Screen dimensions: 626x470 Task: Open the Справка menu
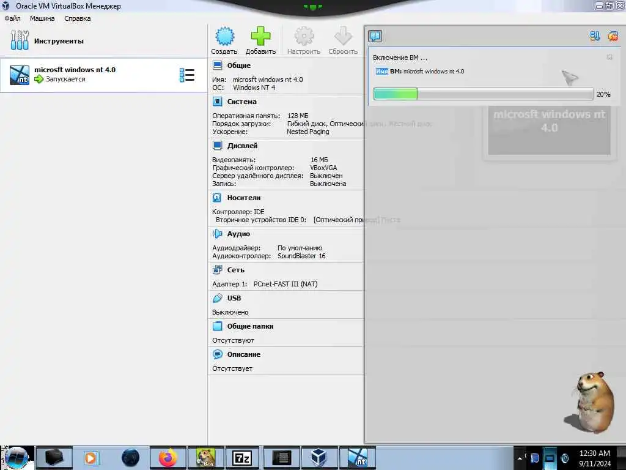click(x=78, y=18)
